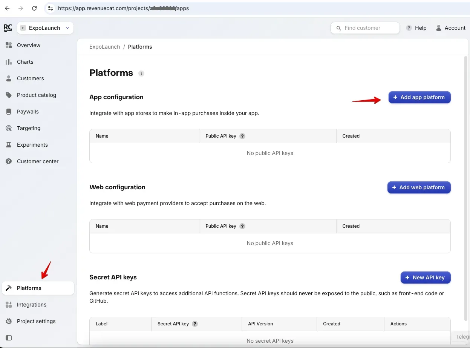This screenshot has width=470, height=348.
Task: Open the Targeting menu item
Action: 38,128
